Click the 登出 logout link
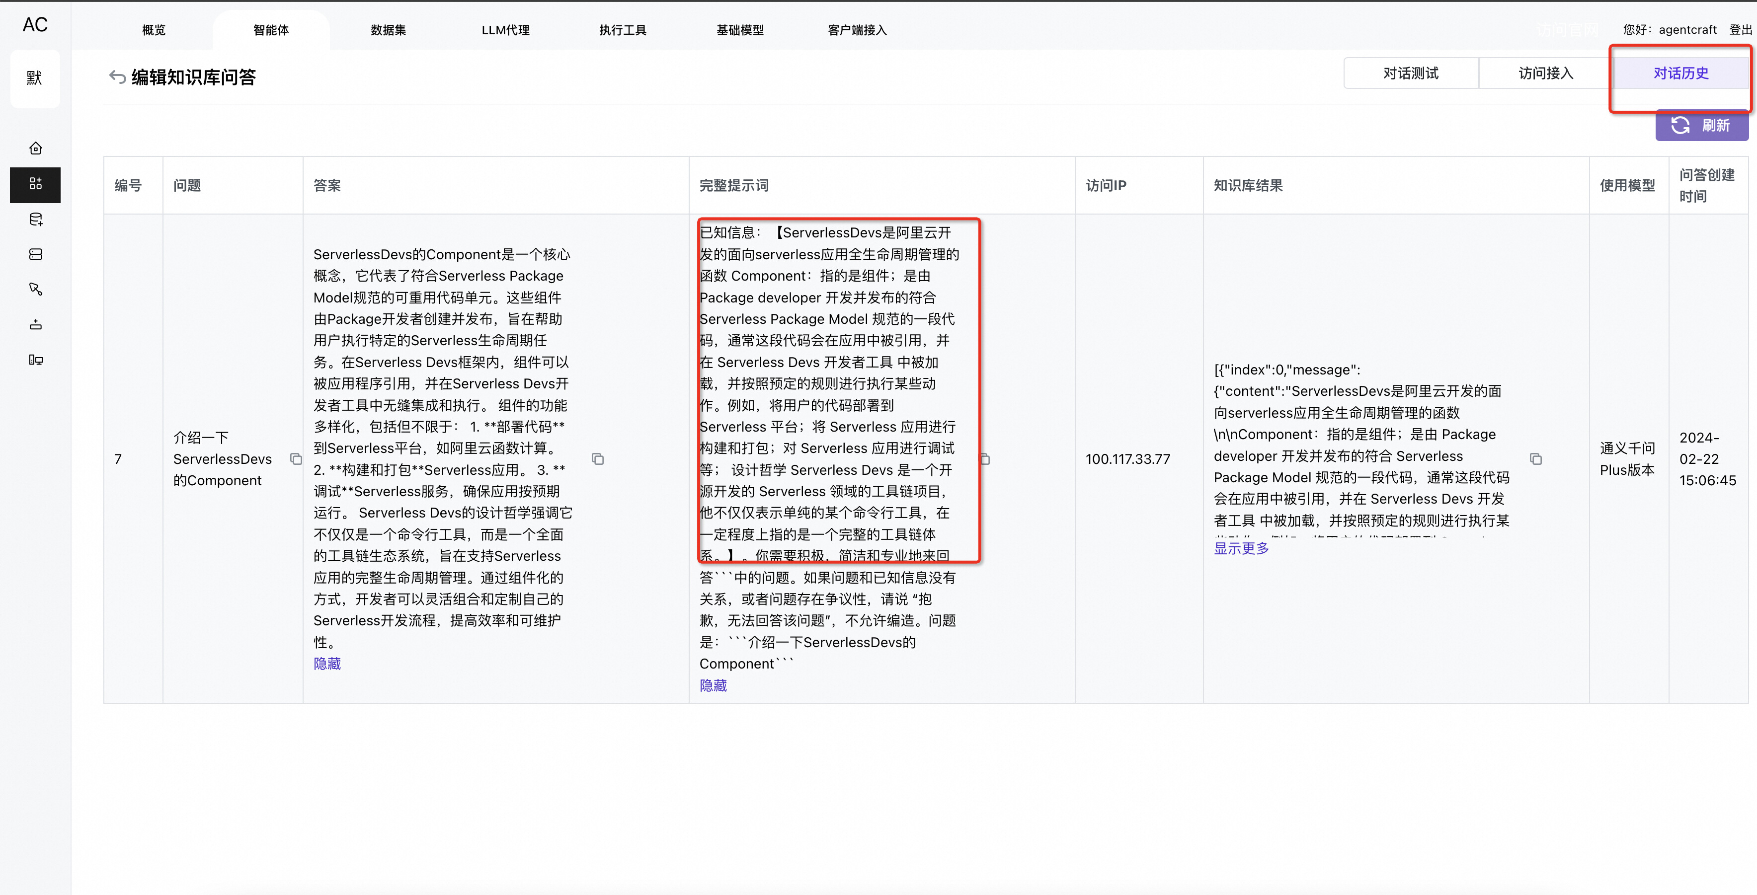The height and width of the screenshot is (895, 1757). (x=1741, y=29)
